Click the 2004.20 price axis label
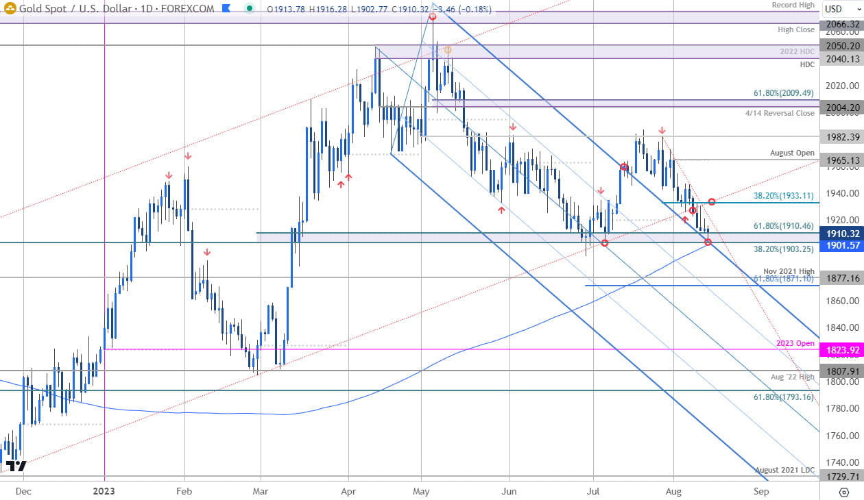Image resolution: width=864 pixels, height=500 pixels. [842, 108]
